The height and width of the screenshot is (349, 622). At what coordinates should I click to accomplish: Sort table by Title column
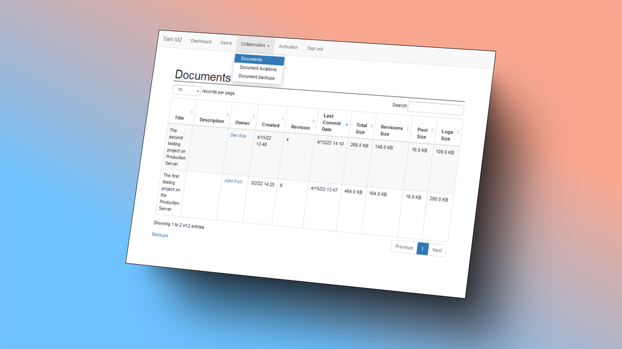pos(179,117)
